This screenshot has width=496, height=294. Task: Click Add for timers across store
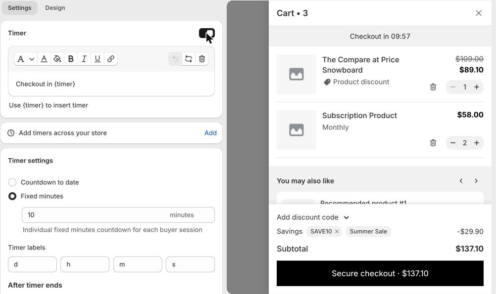tap(210, 133)
